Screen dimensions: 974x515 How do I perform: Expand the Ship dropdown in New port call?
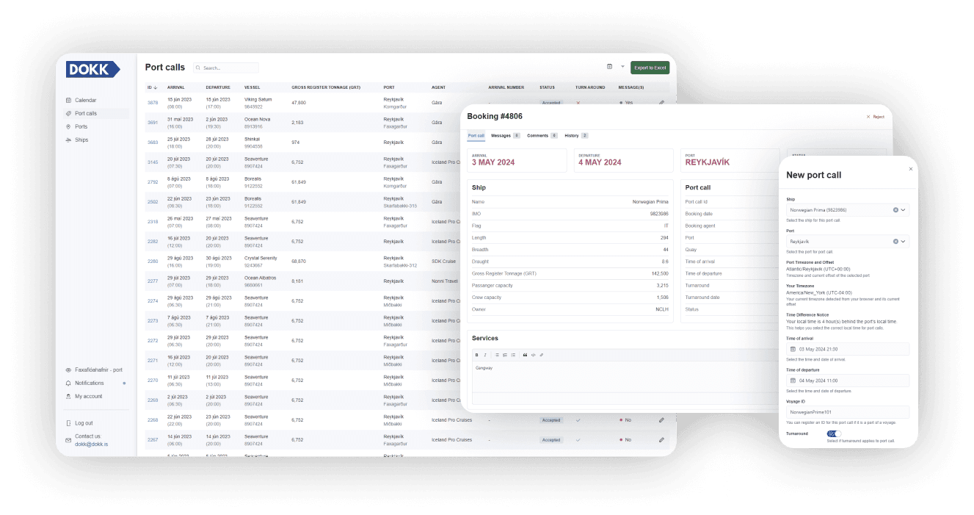coord(904,210)
